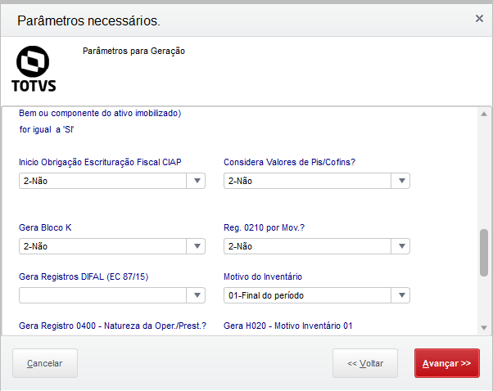
Task: Click scrollbar up arrow
Action: (484, 114)
